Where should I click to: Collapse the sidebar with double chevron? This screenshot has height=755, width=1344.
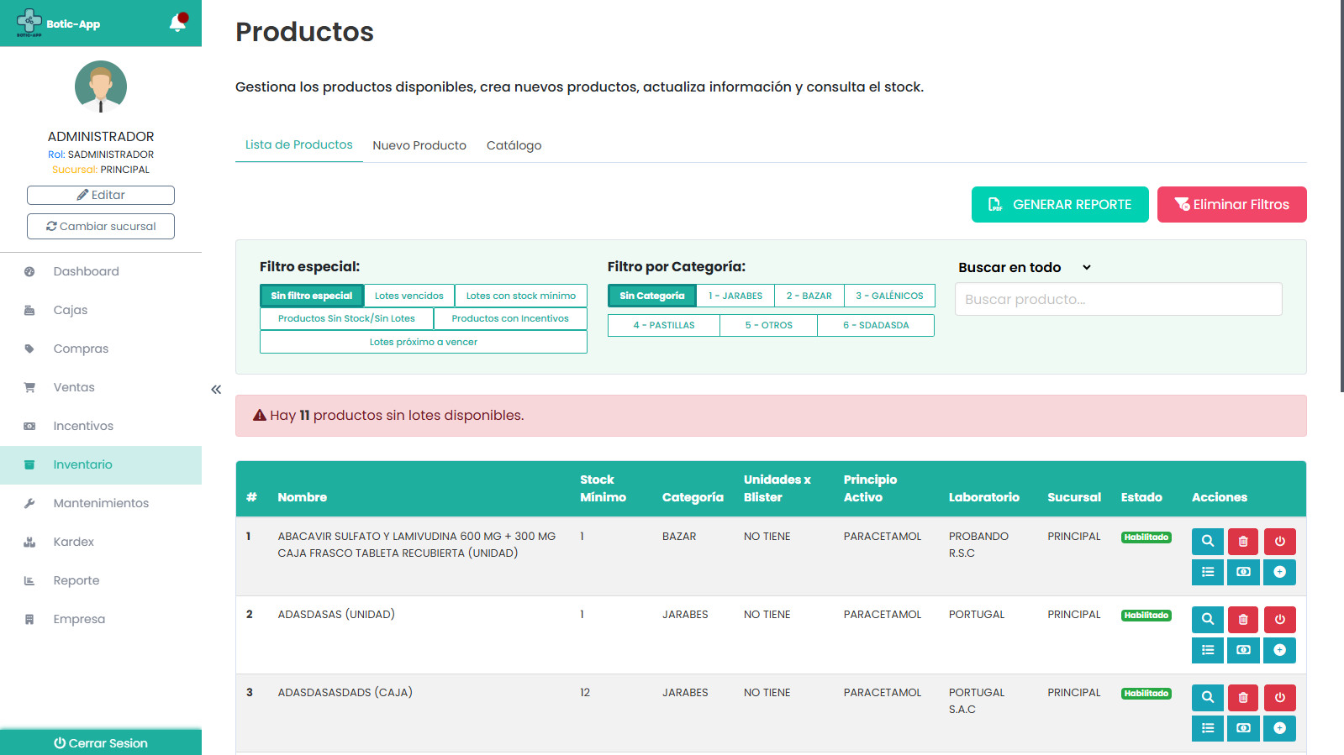216,390
